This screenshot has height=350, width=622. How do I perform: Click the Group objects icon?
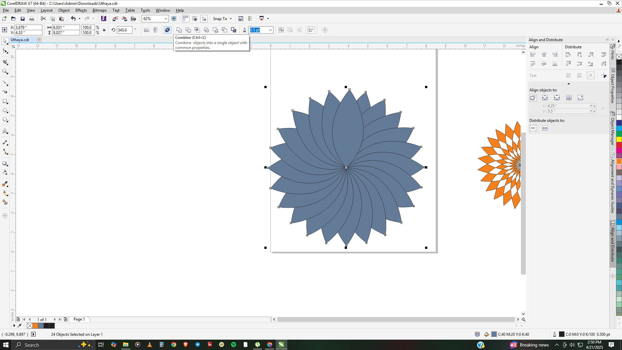[x=281, y=30]
